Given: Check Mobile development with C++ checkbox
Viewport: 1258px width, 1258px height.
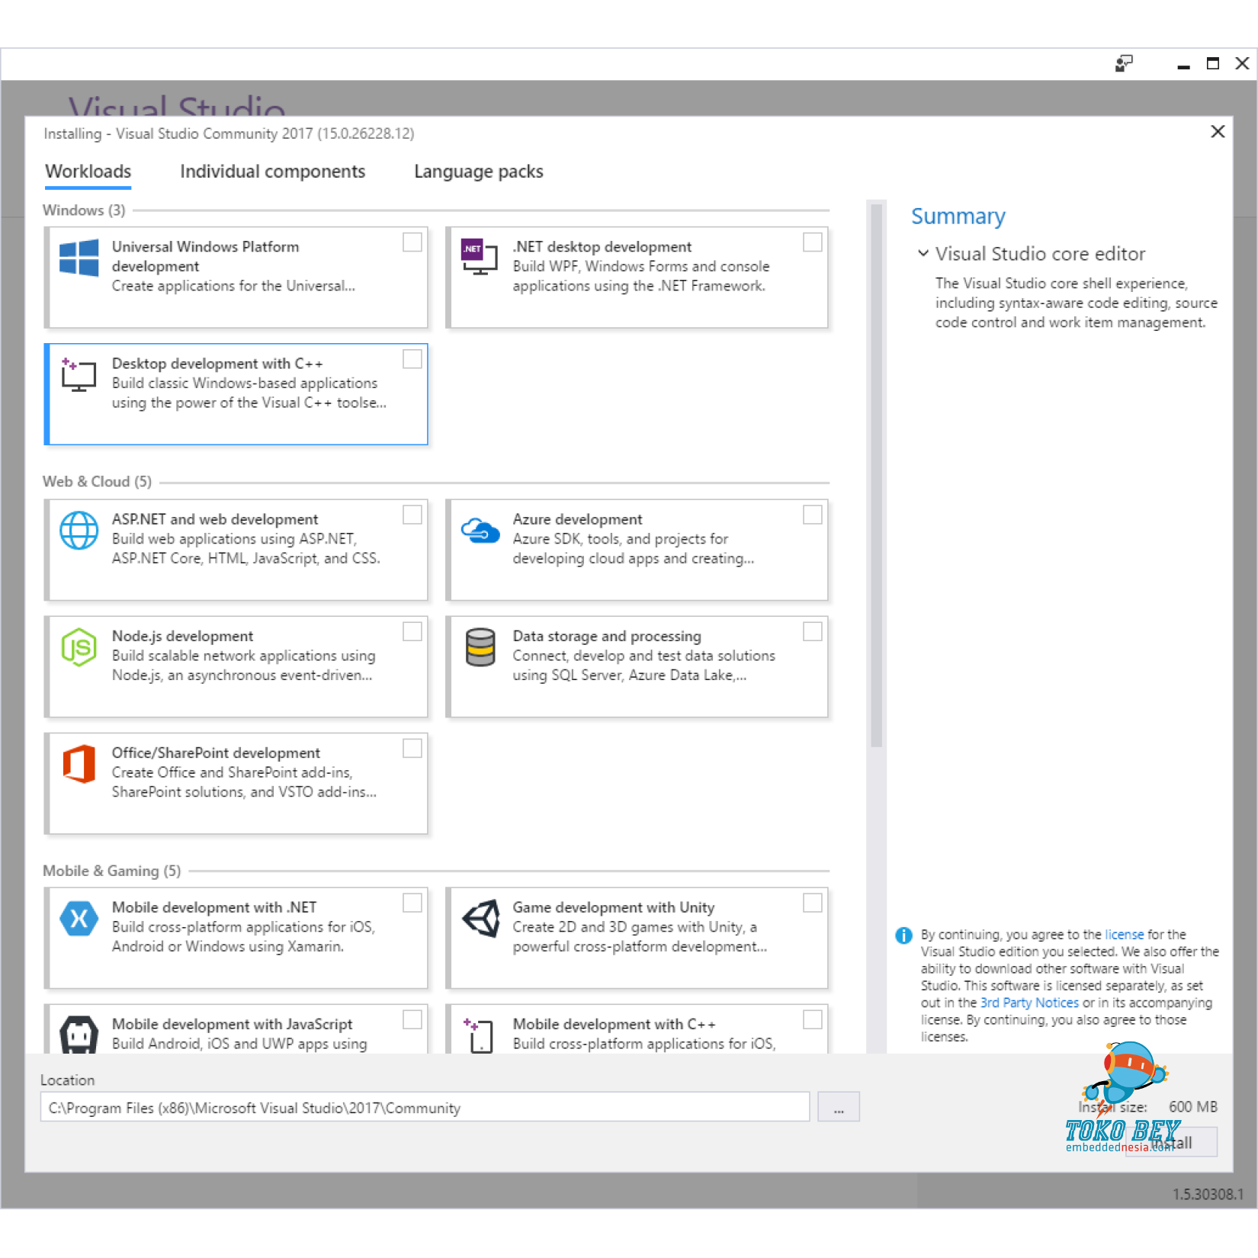Looking at the screenshot, I should 813,1020.
